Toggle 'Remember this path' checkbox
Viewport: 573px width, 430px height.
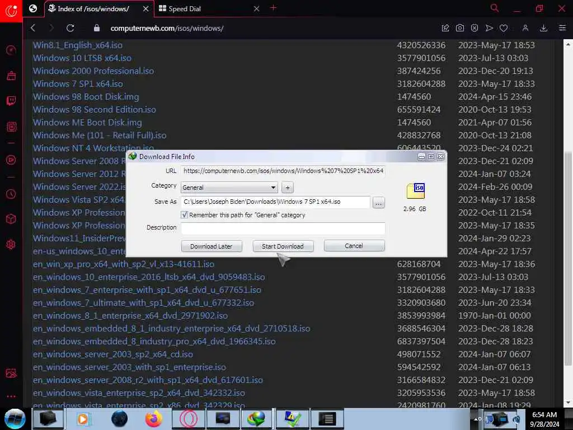pos(184,215)
